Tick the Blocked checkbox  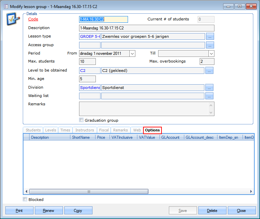pos(25,199)
